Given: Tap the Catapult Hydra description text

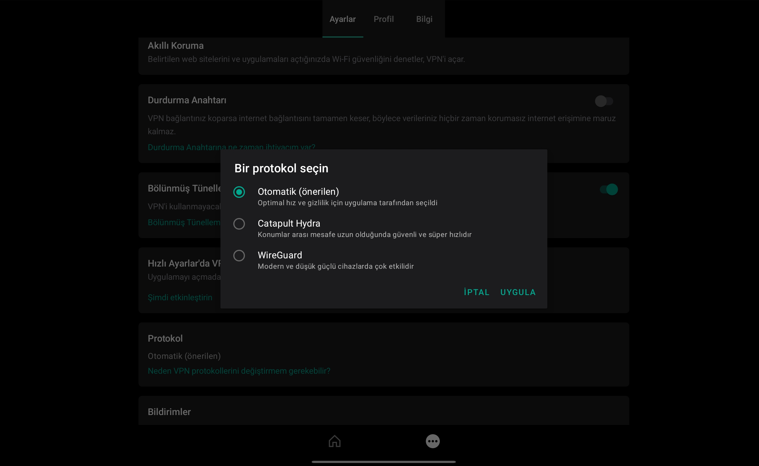Looking at the screenshot, I should coord(364,235).
